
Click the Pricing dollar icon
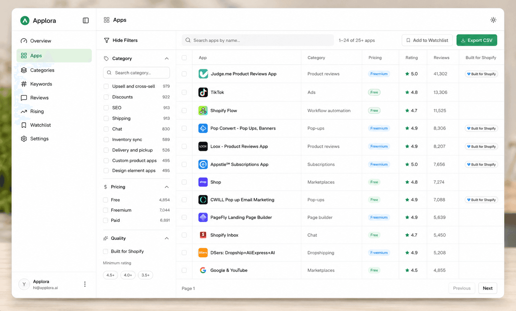tap(106, 187)
